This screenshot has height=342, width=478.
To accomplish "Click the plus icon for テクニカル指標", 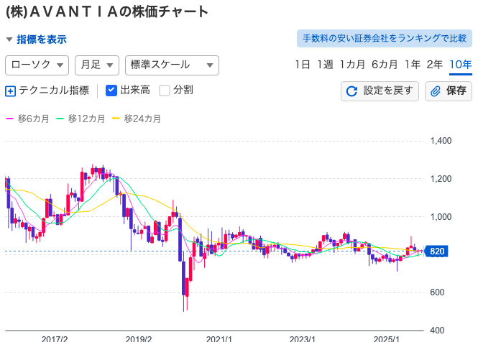I will tap(10, 91).
